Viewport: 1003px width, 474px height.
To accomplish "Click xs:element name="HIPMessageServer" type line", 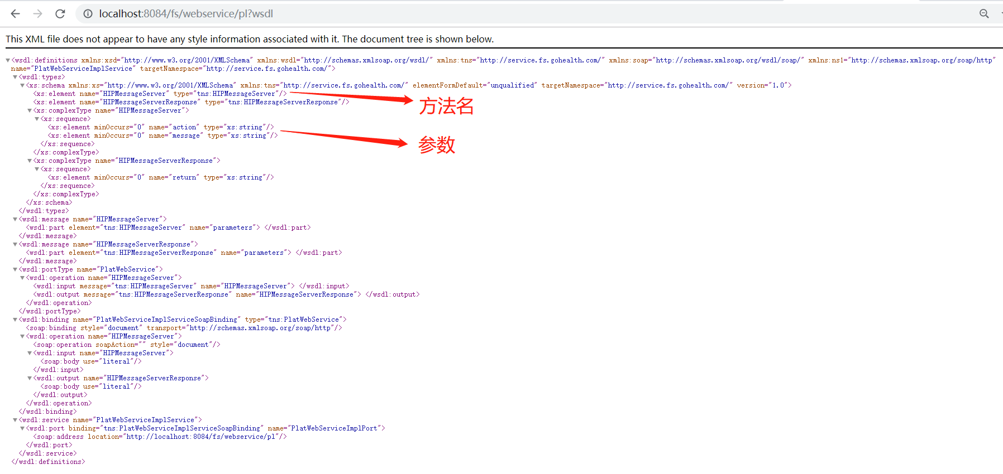I will point(160,94).
